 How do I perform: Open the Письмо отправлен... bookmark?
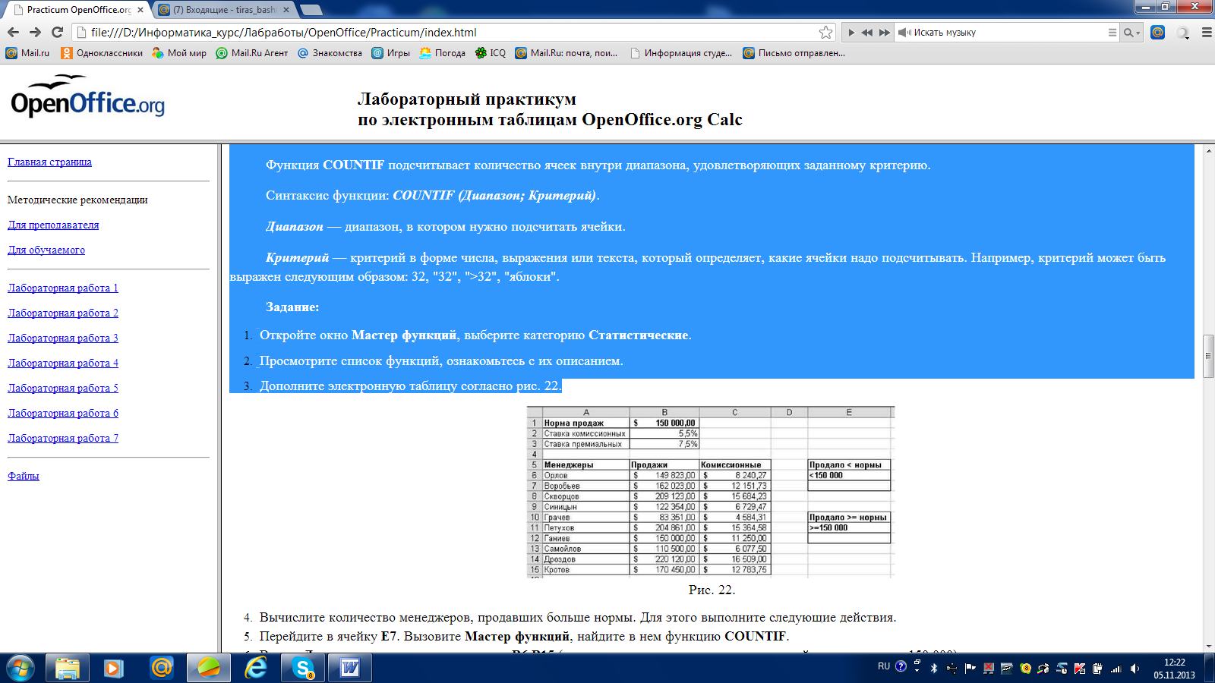coord(794,53)
